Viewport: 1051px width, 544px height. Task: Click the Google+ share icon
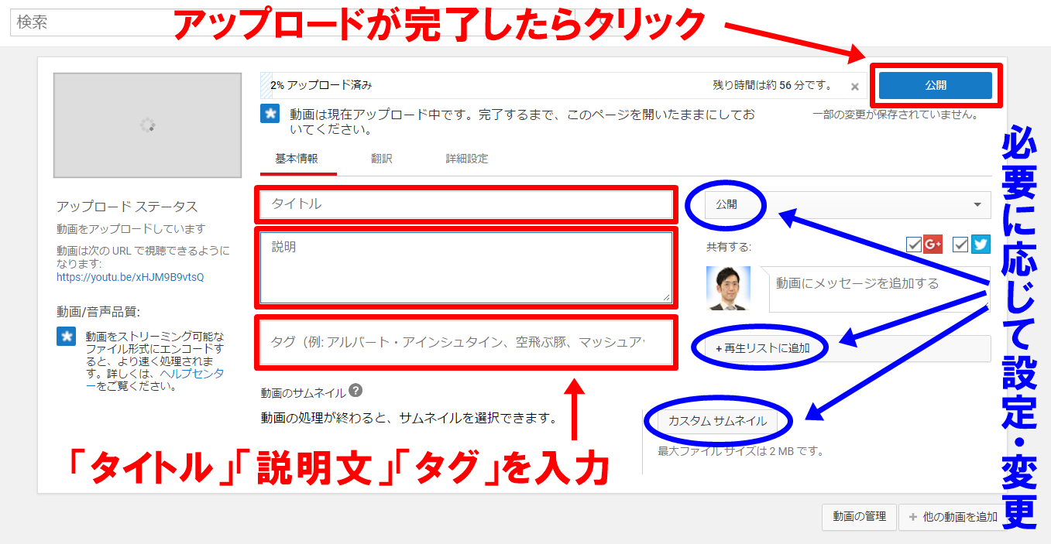coord(933,245)
